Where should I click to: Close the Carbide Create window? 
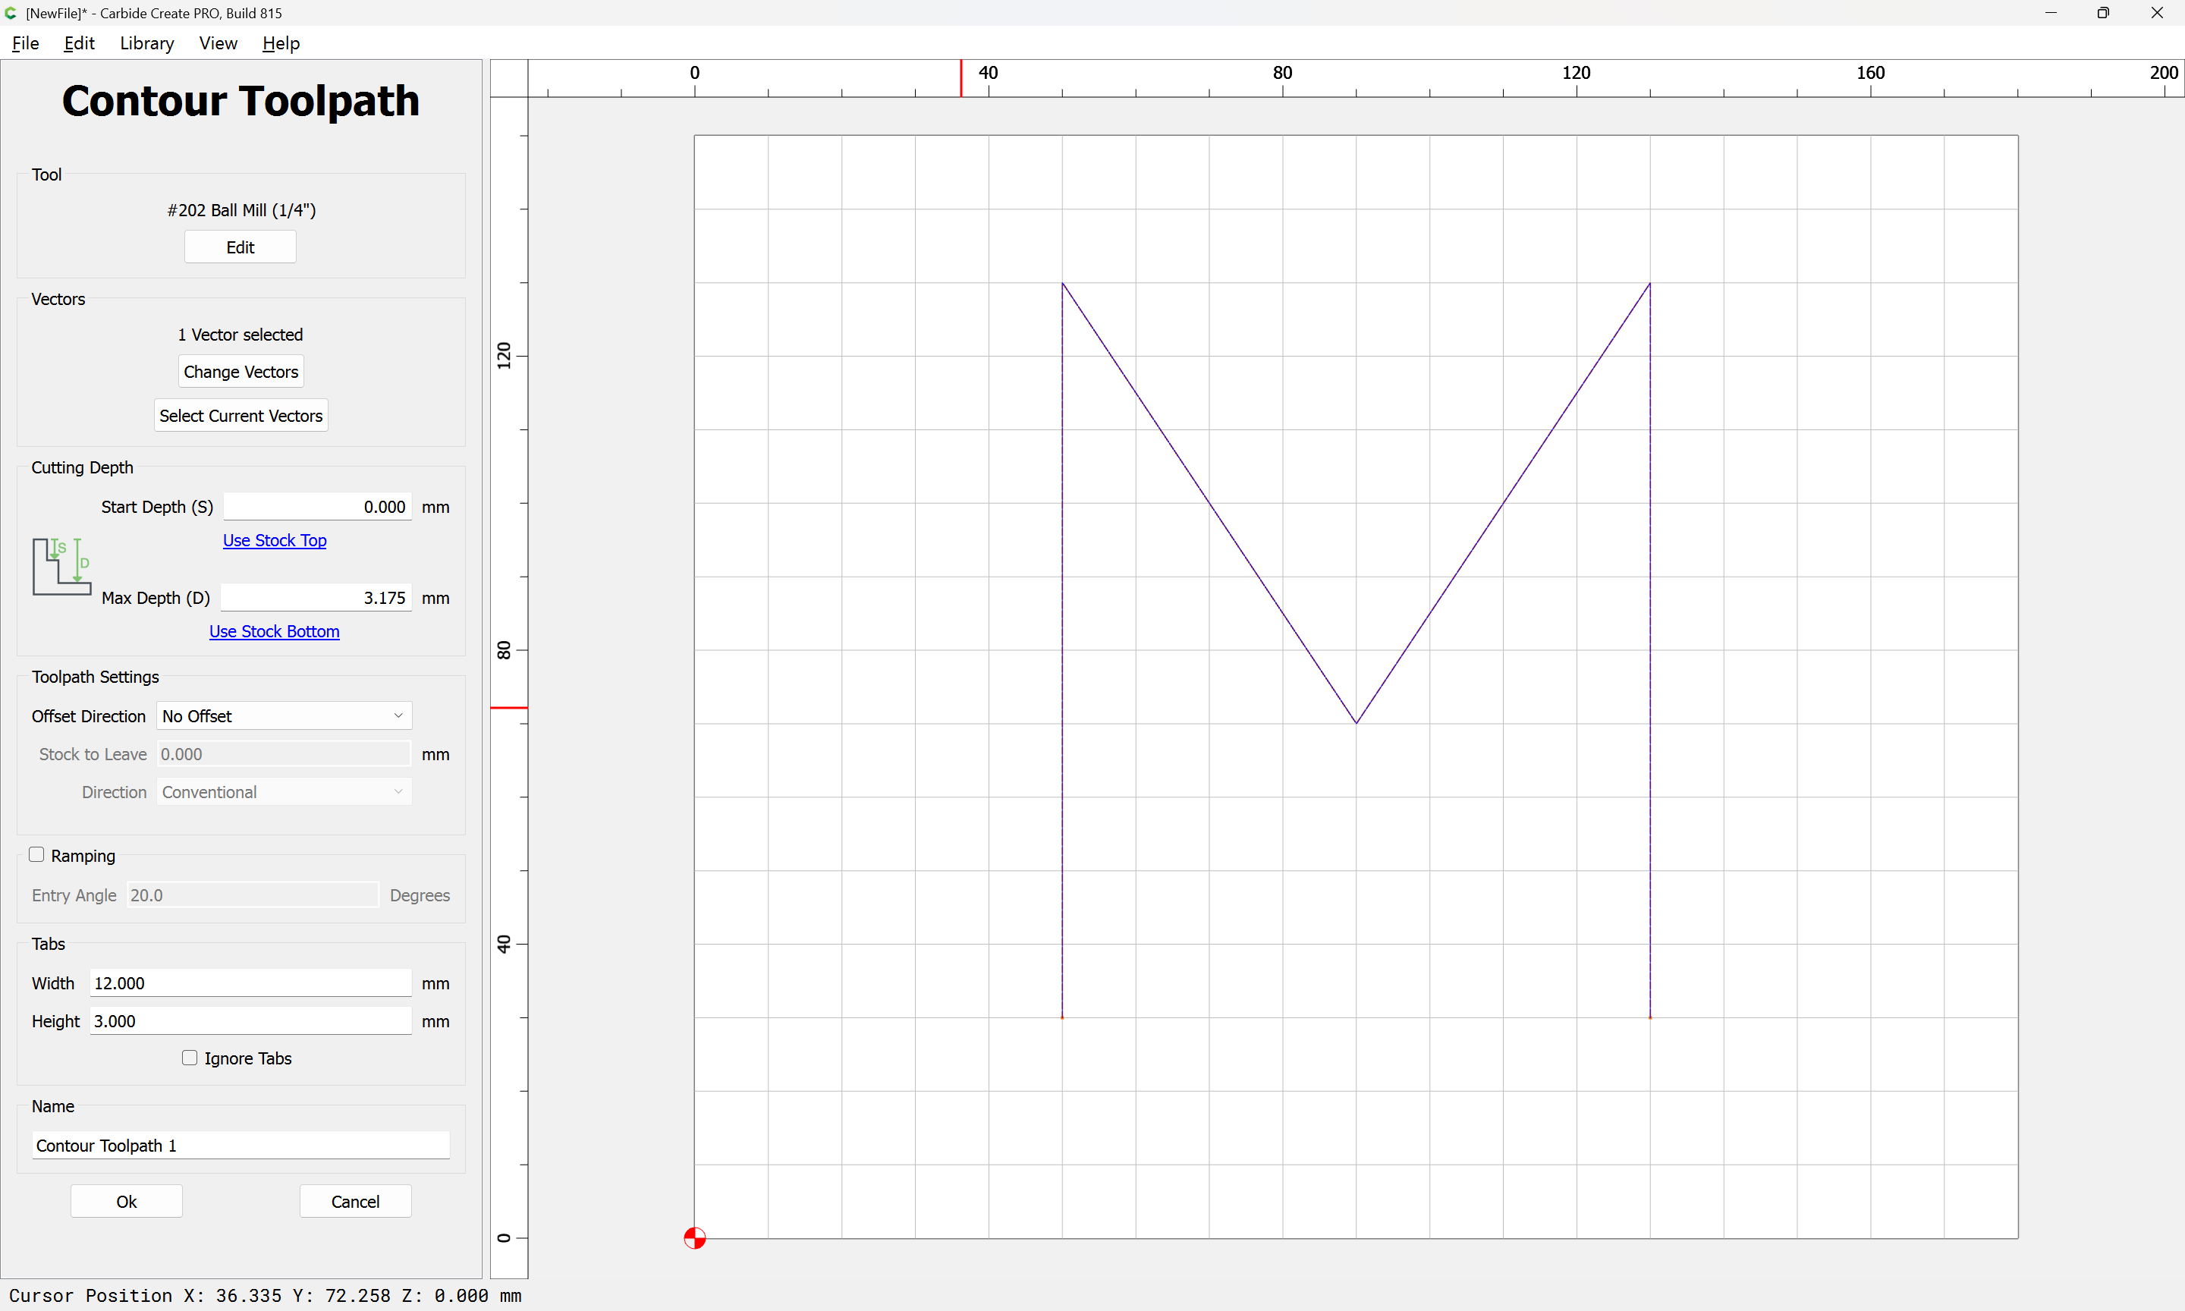(x=2157, y=13)
